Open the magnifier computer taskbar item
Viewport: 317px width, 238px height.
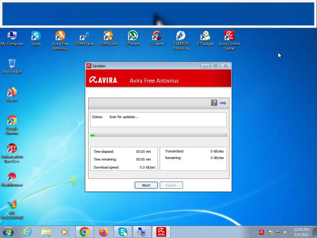pyautogui.click(x=142, y=232)
